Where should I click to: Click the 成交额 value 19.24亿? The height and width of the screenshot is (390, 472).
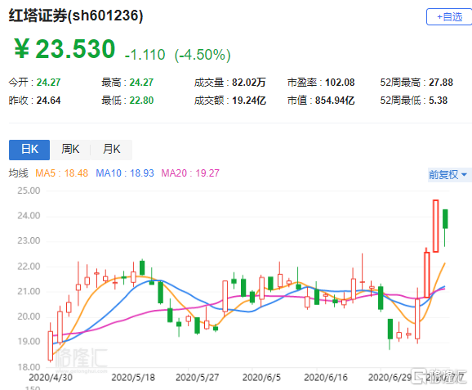pyautogui.click(x=248, y=101)
